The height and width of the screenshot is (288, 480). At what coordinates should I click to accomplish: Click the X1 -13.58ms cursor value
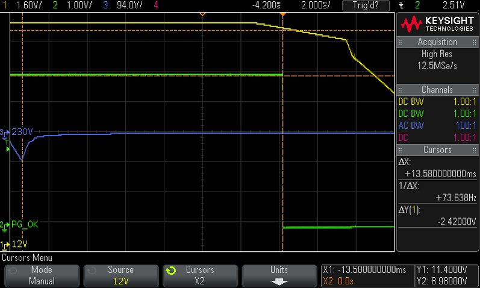pos(364,270)
